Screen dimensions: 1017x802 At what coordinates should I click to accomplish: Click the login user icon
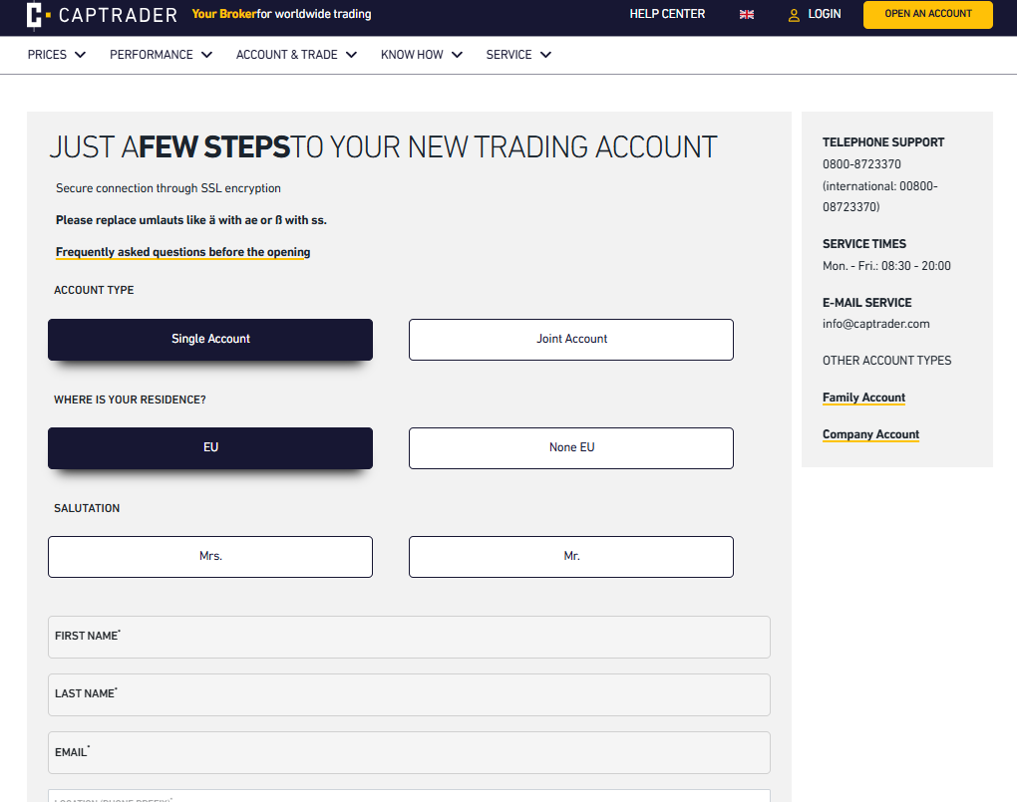coord(794,15)
